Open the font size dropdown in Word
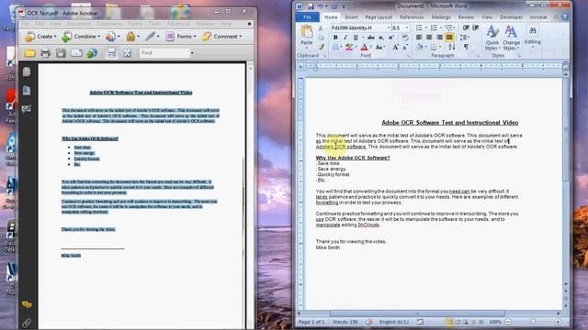588x330 pixels. pyautogui.click(x=407, y=27)
